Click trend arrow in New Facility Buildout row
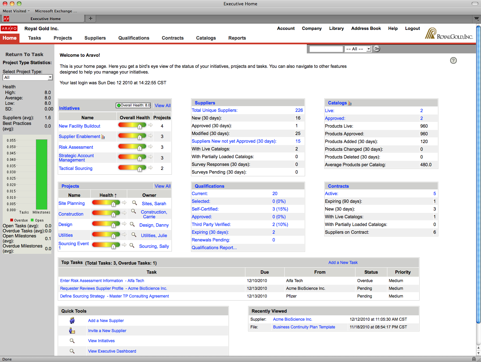 click(150, 125)
